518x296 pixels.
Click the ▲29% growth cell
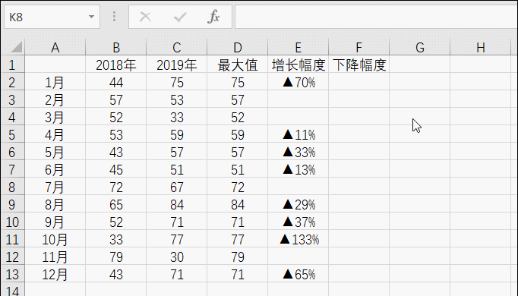pos(298,205)
